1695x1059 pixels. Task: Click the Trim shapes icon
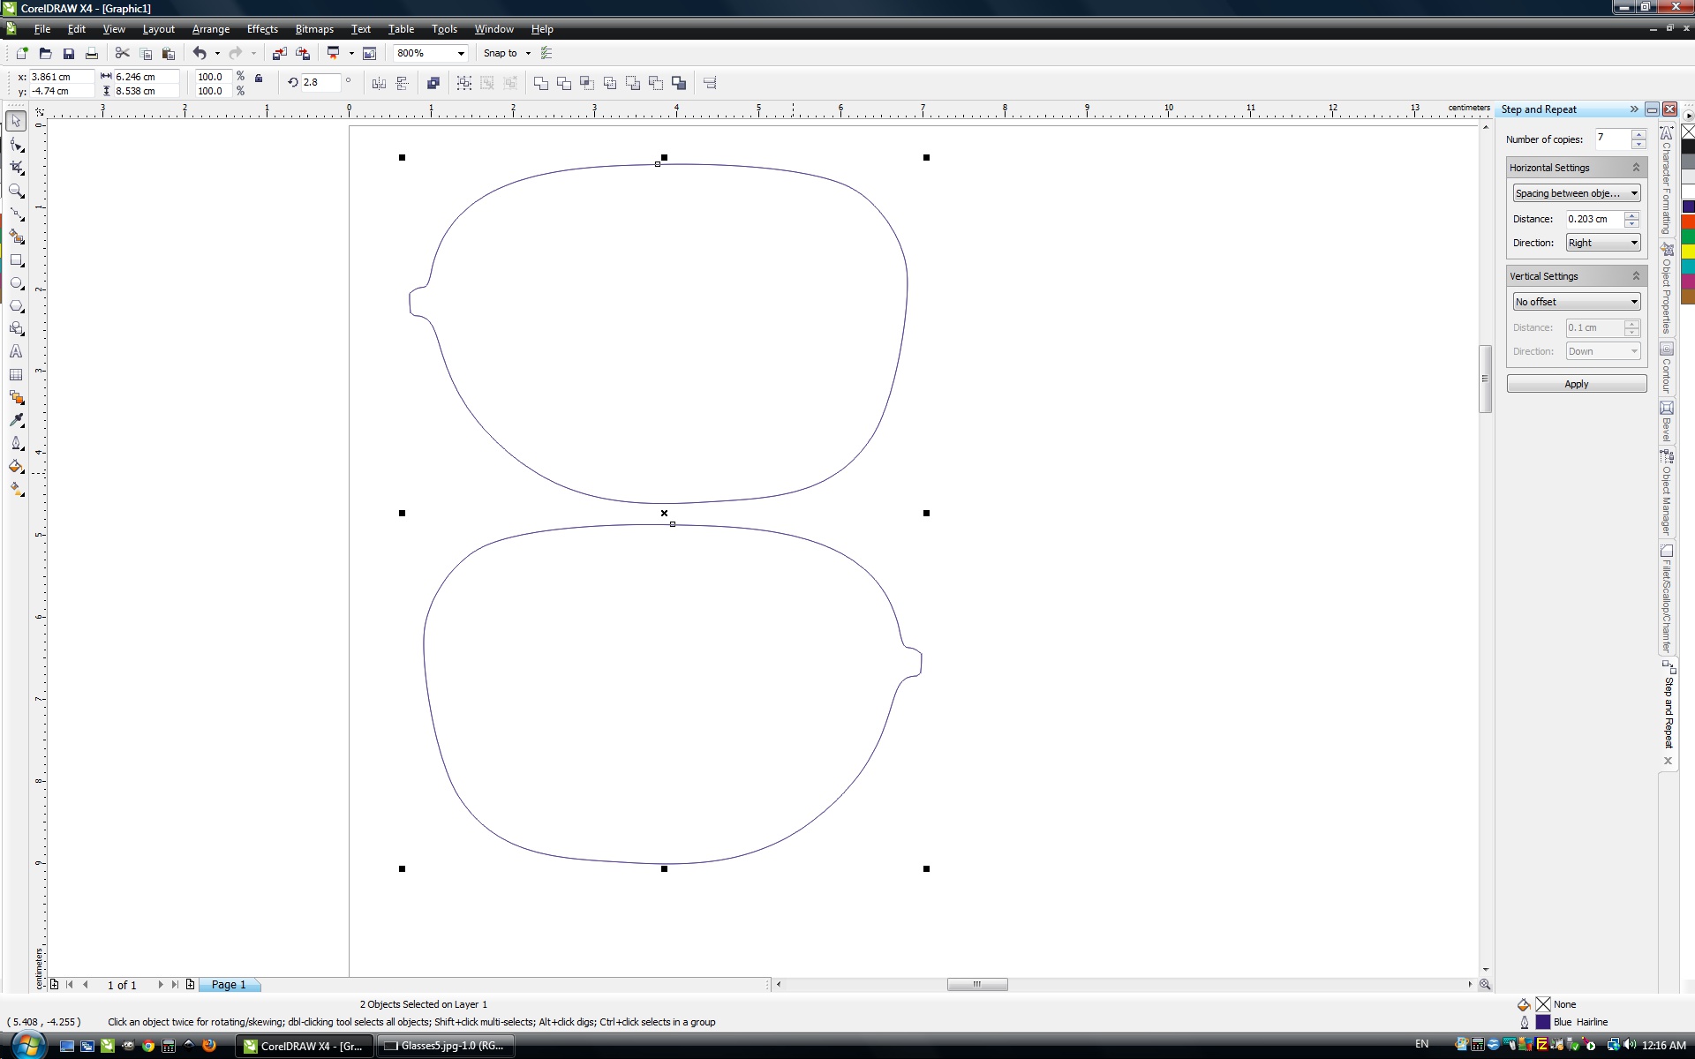(x=564, y=83)
